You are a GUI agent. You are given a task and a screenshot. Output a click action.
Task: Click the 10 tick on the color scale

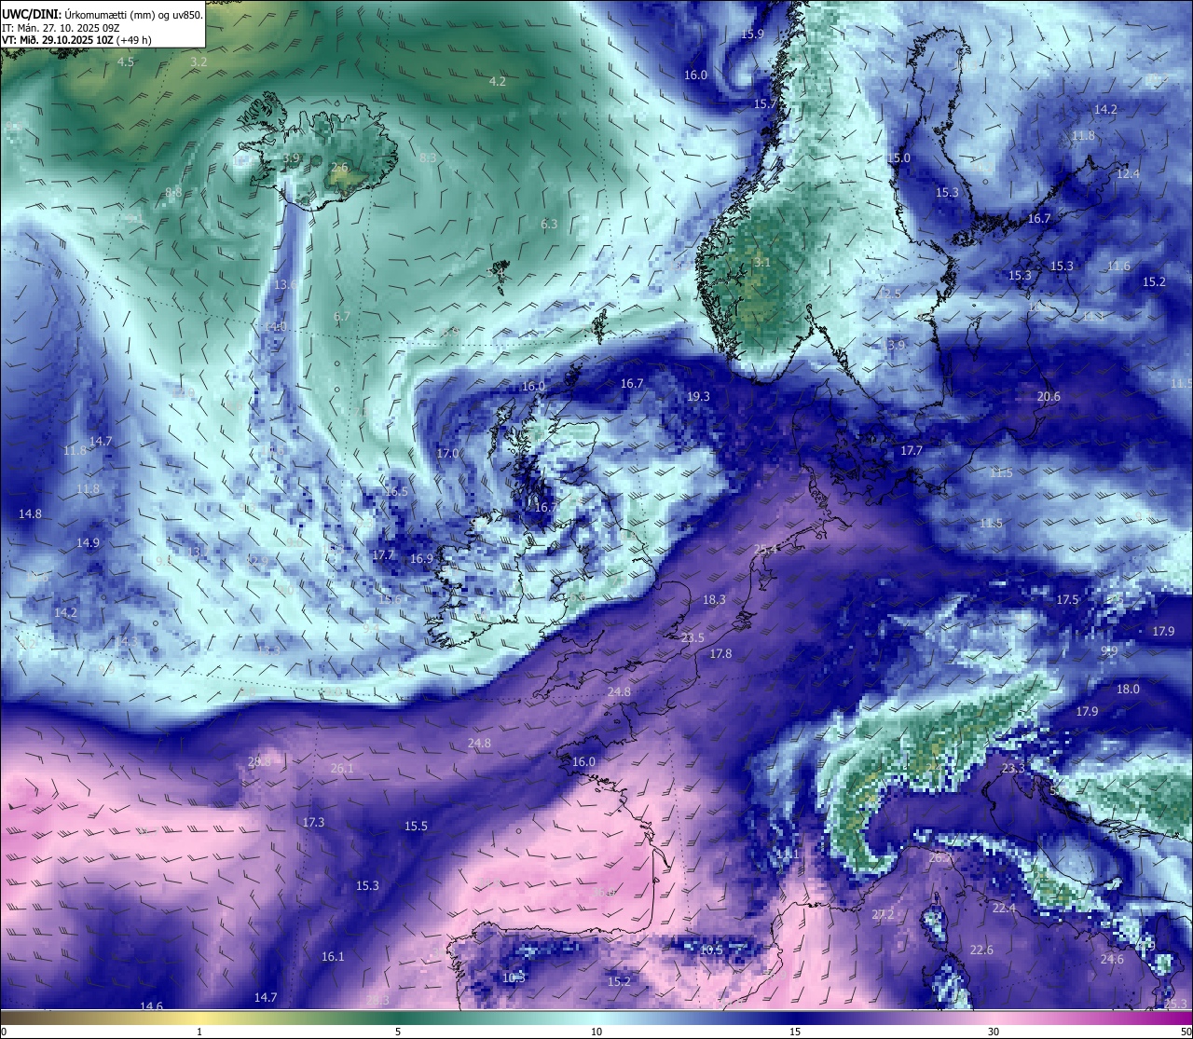(596, 1032)
